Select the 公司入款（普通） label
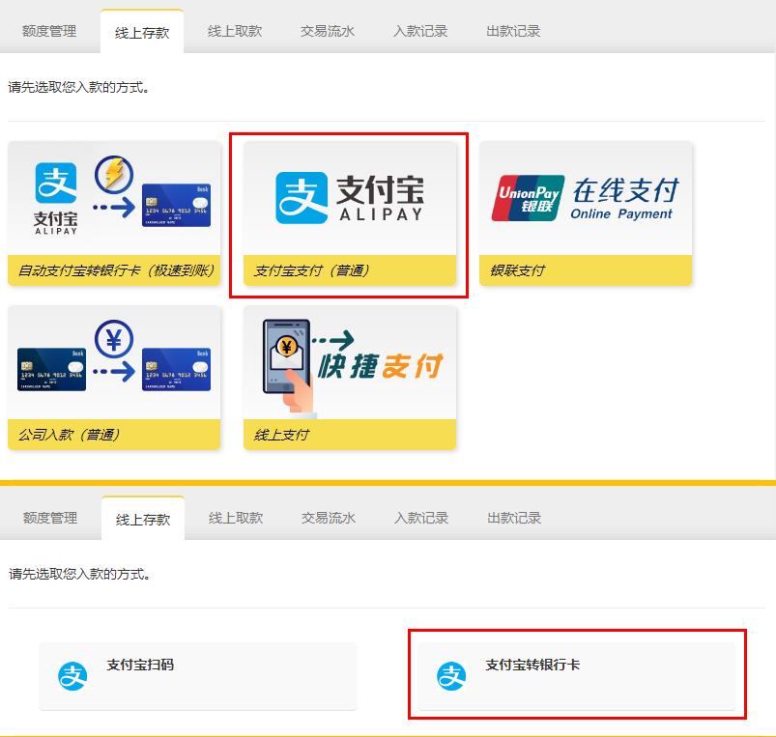Screen dimensions: 776x737 [x=70, y=435]
